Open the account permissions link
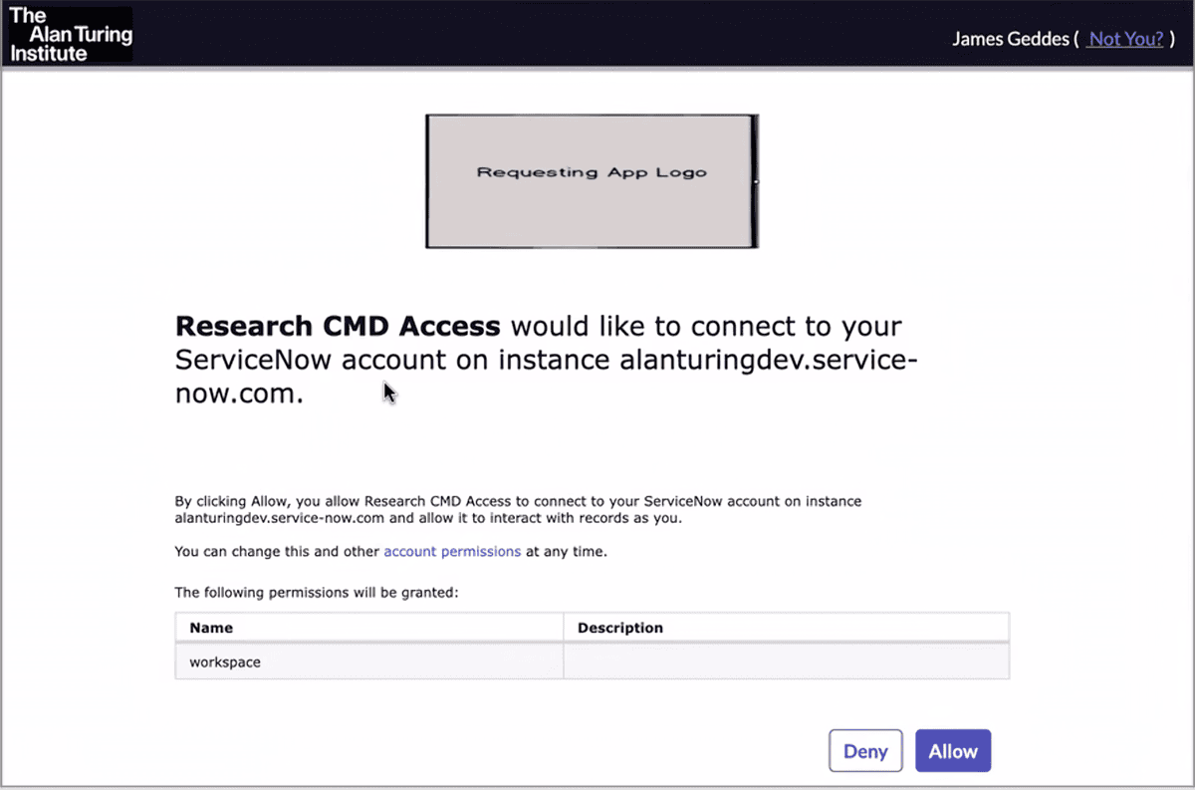This screenshot has width=1195, height=790. [x=452, y=551]
